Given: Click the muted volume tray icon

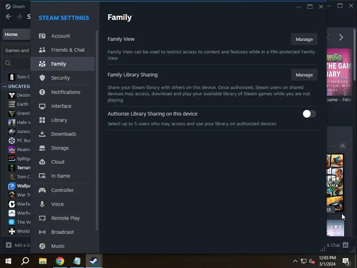Looking at the screenshot, I should 312,261.
